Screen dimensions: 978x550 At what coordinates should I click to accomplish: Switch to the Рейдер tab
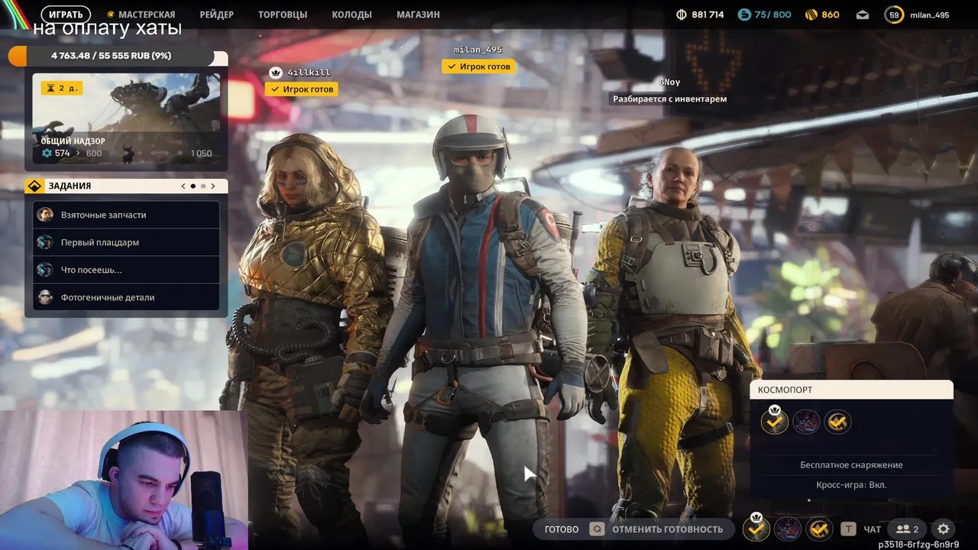click(217, 15)
